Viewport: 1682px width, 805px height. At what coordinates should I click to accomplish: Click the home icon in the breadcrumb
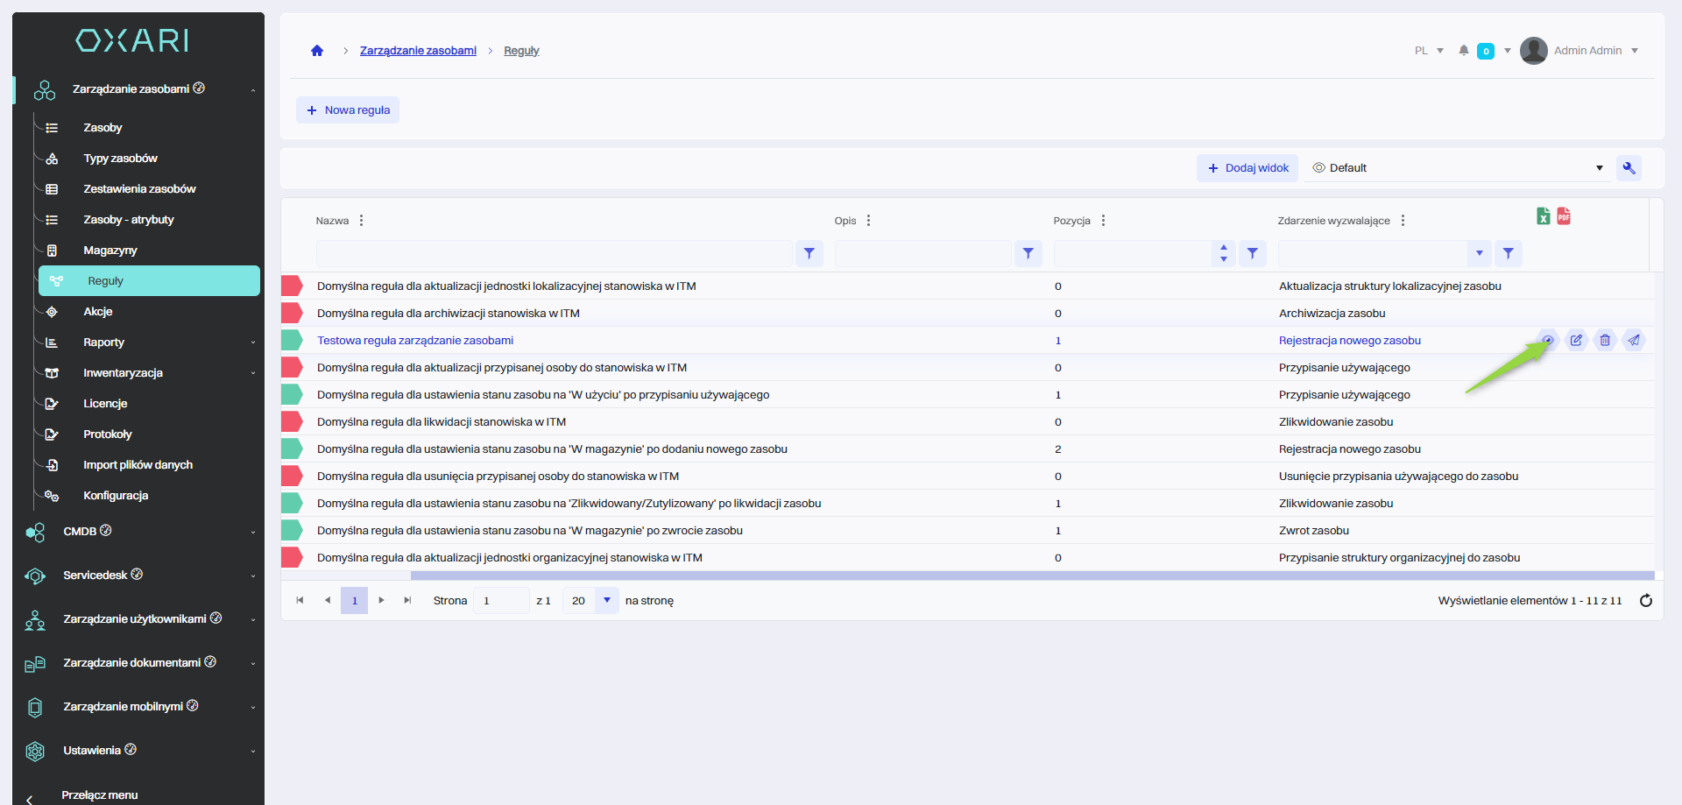click(x=317, y=51)
